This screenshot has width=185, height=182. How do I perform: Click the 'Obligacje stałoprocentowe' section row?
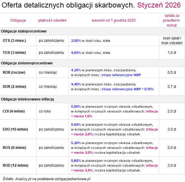pos(24,31)
